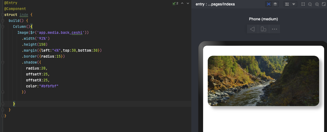This screenshot has height=132, width=327.
Task: Open the more options ellipsis for the device
Action: (x=274, y=29)
